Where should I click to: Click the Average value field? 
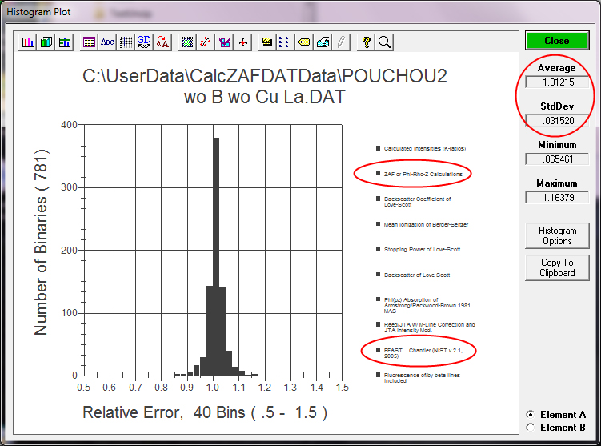click(556, 82)
